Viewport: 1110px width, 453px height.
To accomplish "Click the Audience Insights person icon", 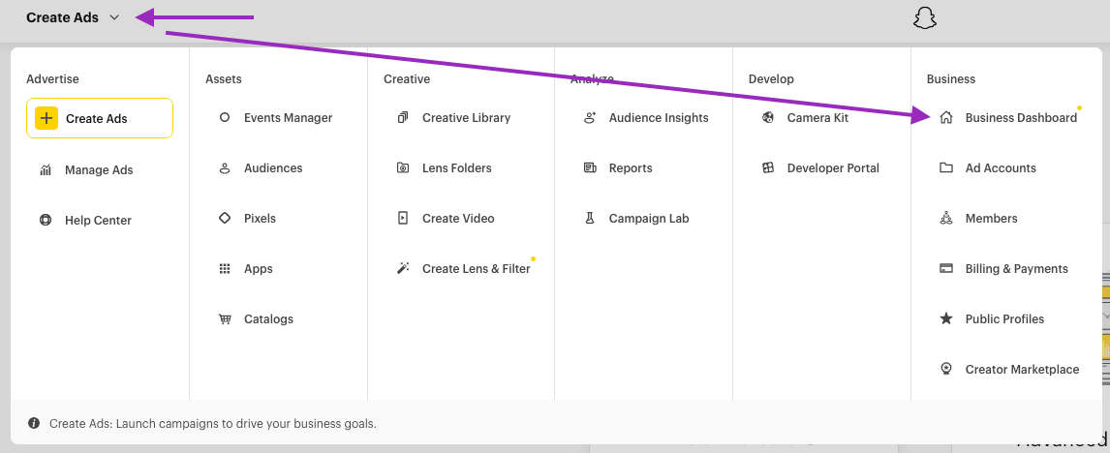I will click(x=590, y=117).
